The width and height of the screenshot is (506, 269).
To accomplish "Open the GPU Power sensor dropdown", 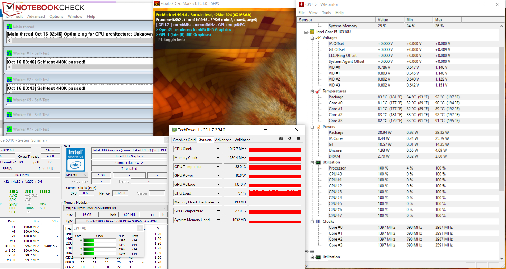I will 218,176.
